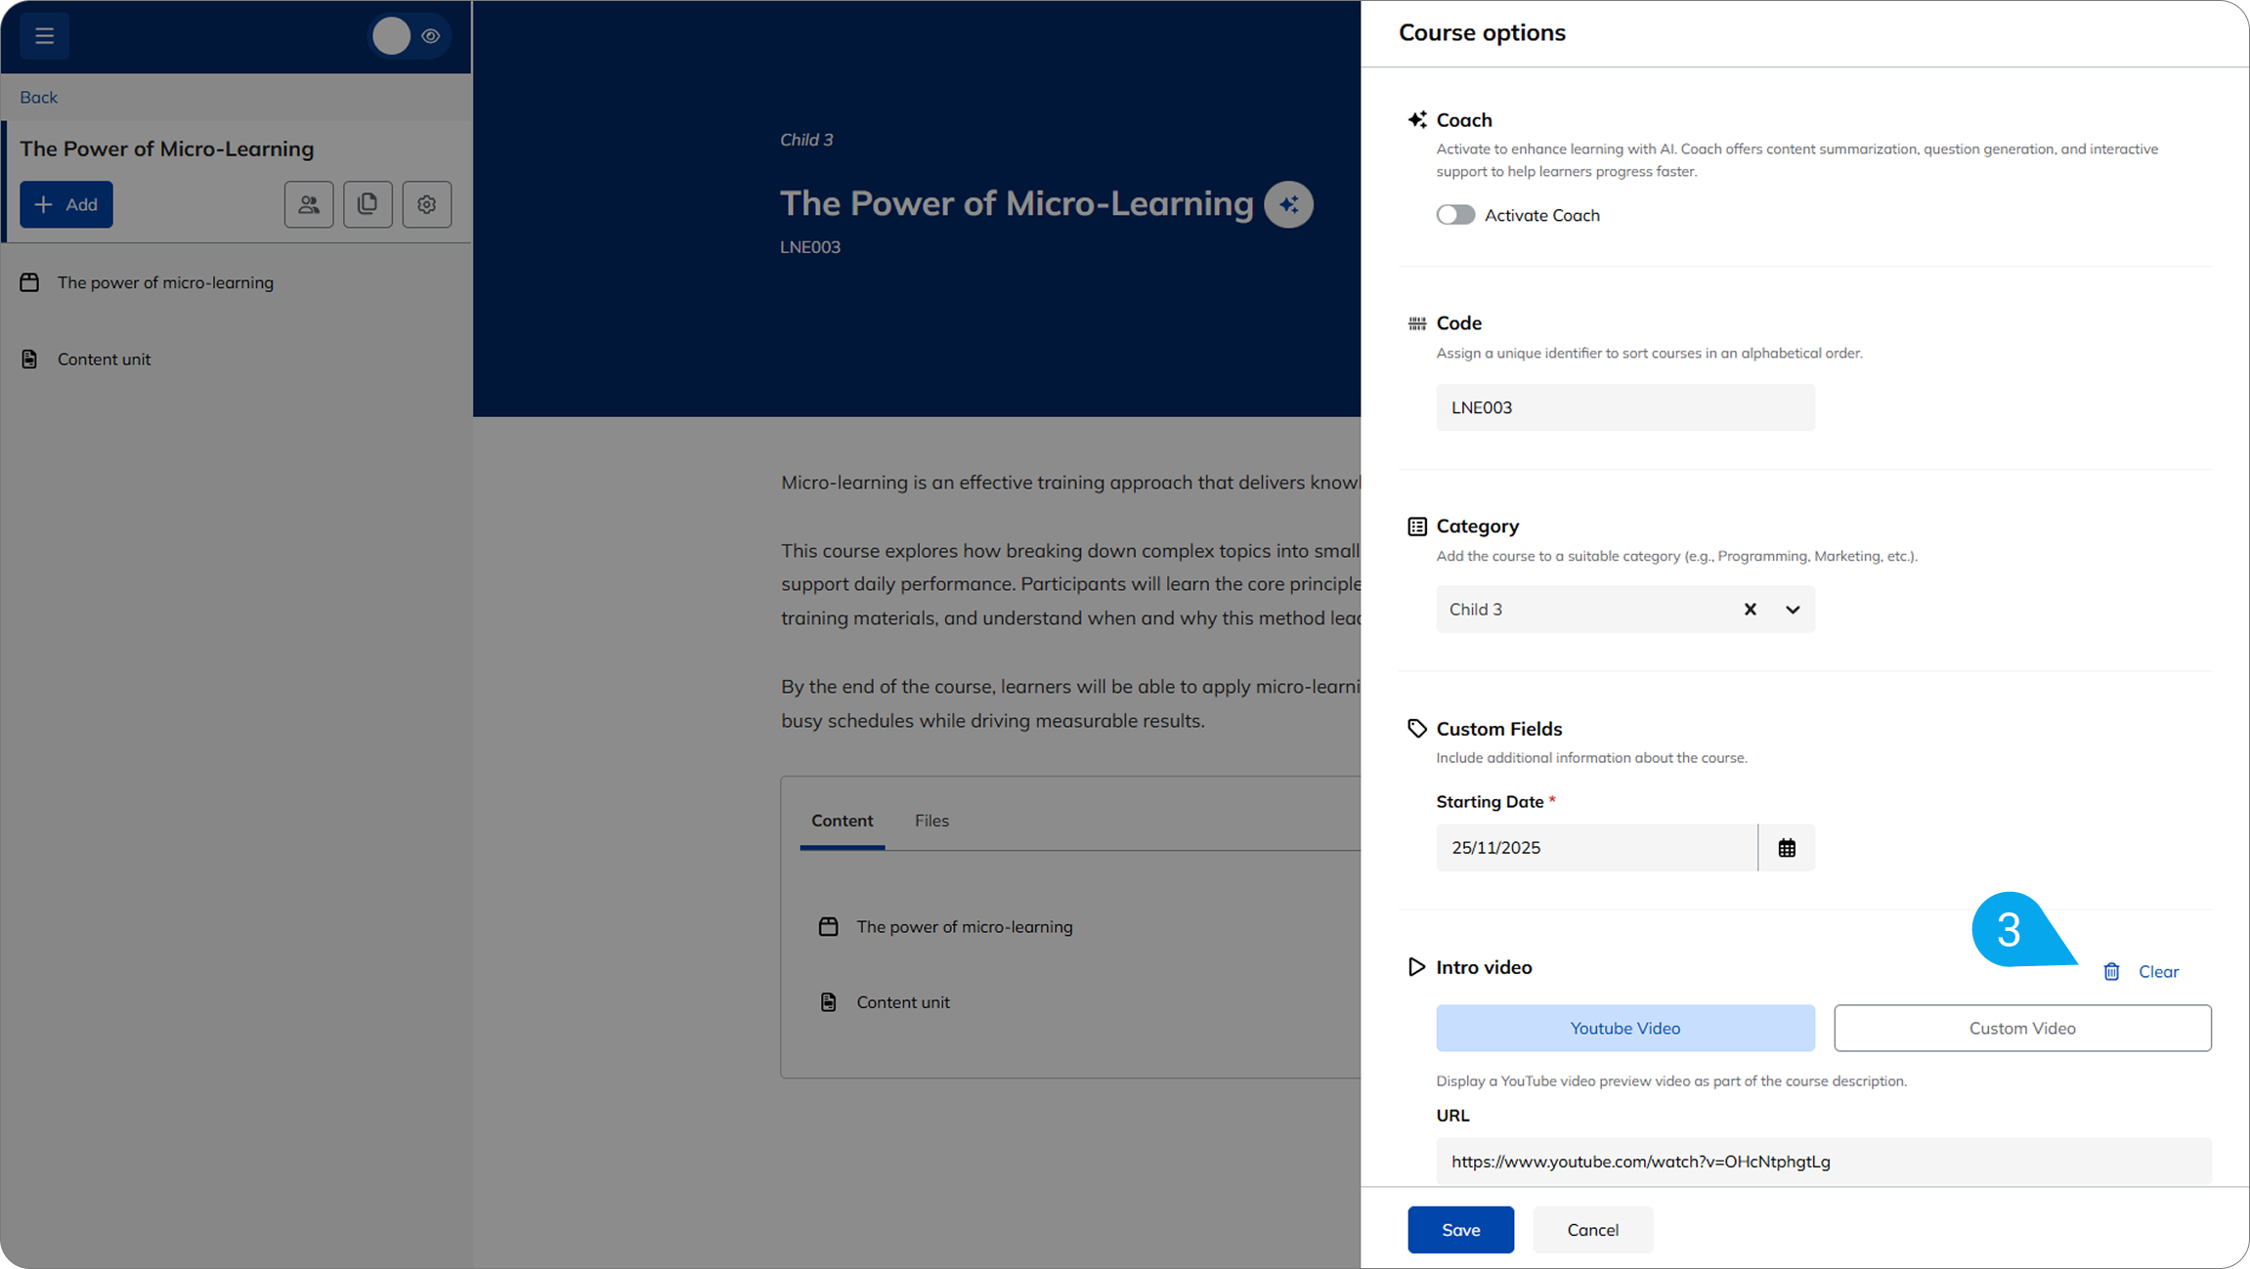Click the Cancel button
The height and width of the screenshot is (1269, 2250).
1592,1230
